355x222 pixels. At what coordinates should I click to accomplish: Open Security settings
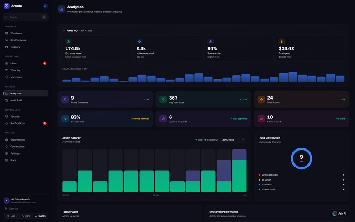[26, 116]
